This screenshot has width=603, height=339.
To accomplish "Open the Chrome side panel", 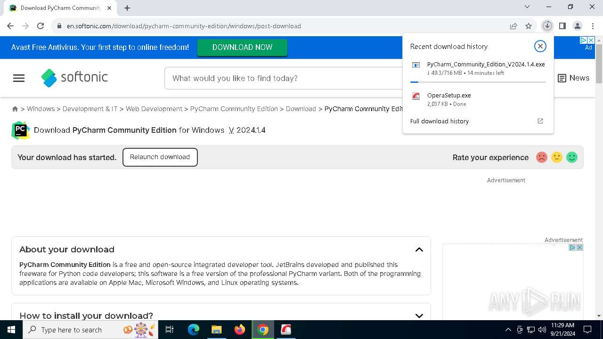I will coord(562,26).
